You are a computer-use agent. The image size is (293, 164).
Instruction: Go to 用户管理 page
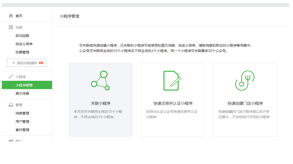pos(22,122)
